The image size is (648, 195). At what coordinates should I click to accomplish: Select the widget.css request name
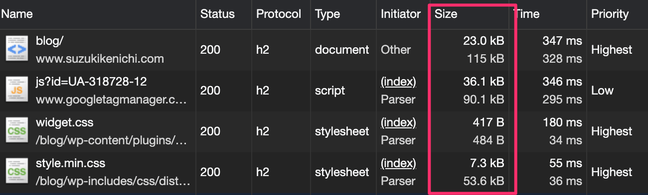click(x=64, y=122)
